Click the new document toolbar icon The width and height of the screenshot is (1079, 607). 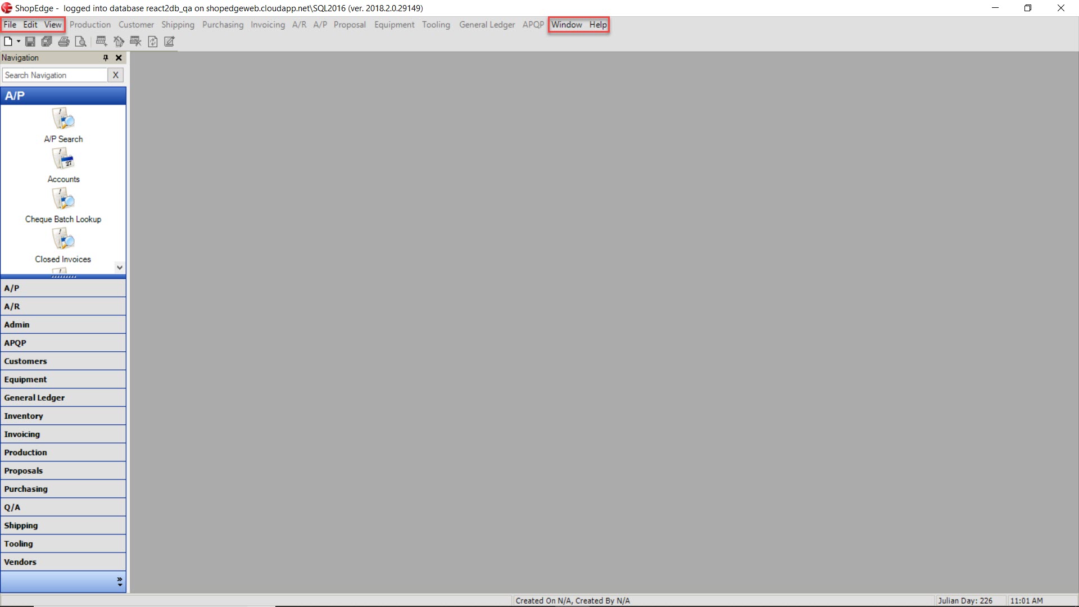pyautogui.click(x=8, y=41)
